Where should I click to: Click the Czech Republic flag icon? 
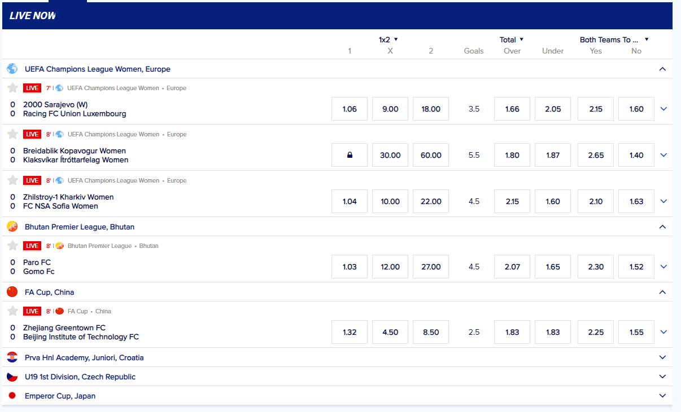[x=12, y=376]
